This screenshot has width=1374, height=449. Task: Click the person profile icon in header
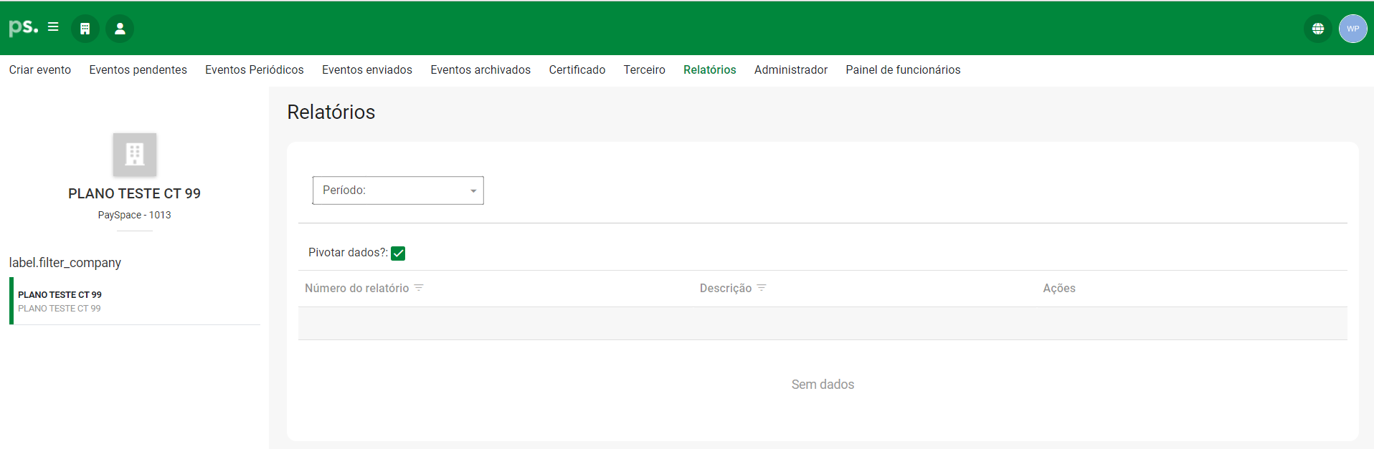(x=120, y=29)
